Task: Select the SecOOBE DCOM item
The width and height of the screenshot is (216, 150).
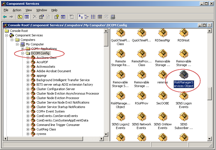Action: 162,98
